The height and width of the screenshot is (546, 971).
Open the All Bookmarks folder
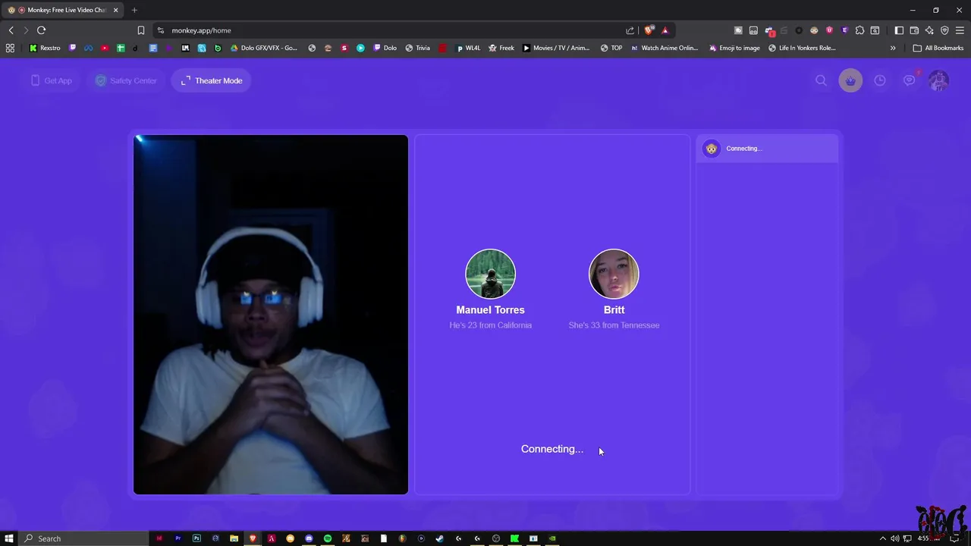tap(938, 48)
